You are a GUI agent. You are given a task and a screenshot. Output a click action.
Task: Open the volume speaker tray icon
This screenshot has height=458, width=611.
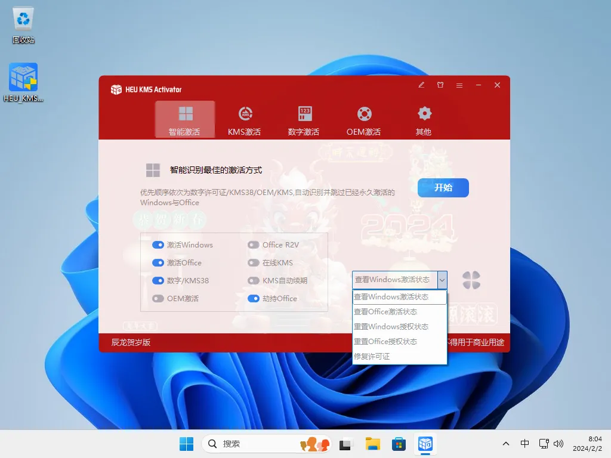click(558, 444)
